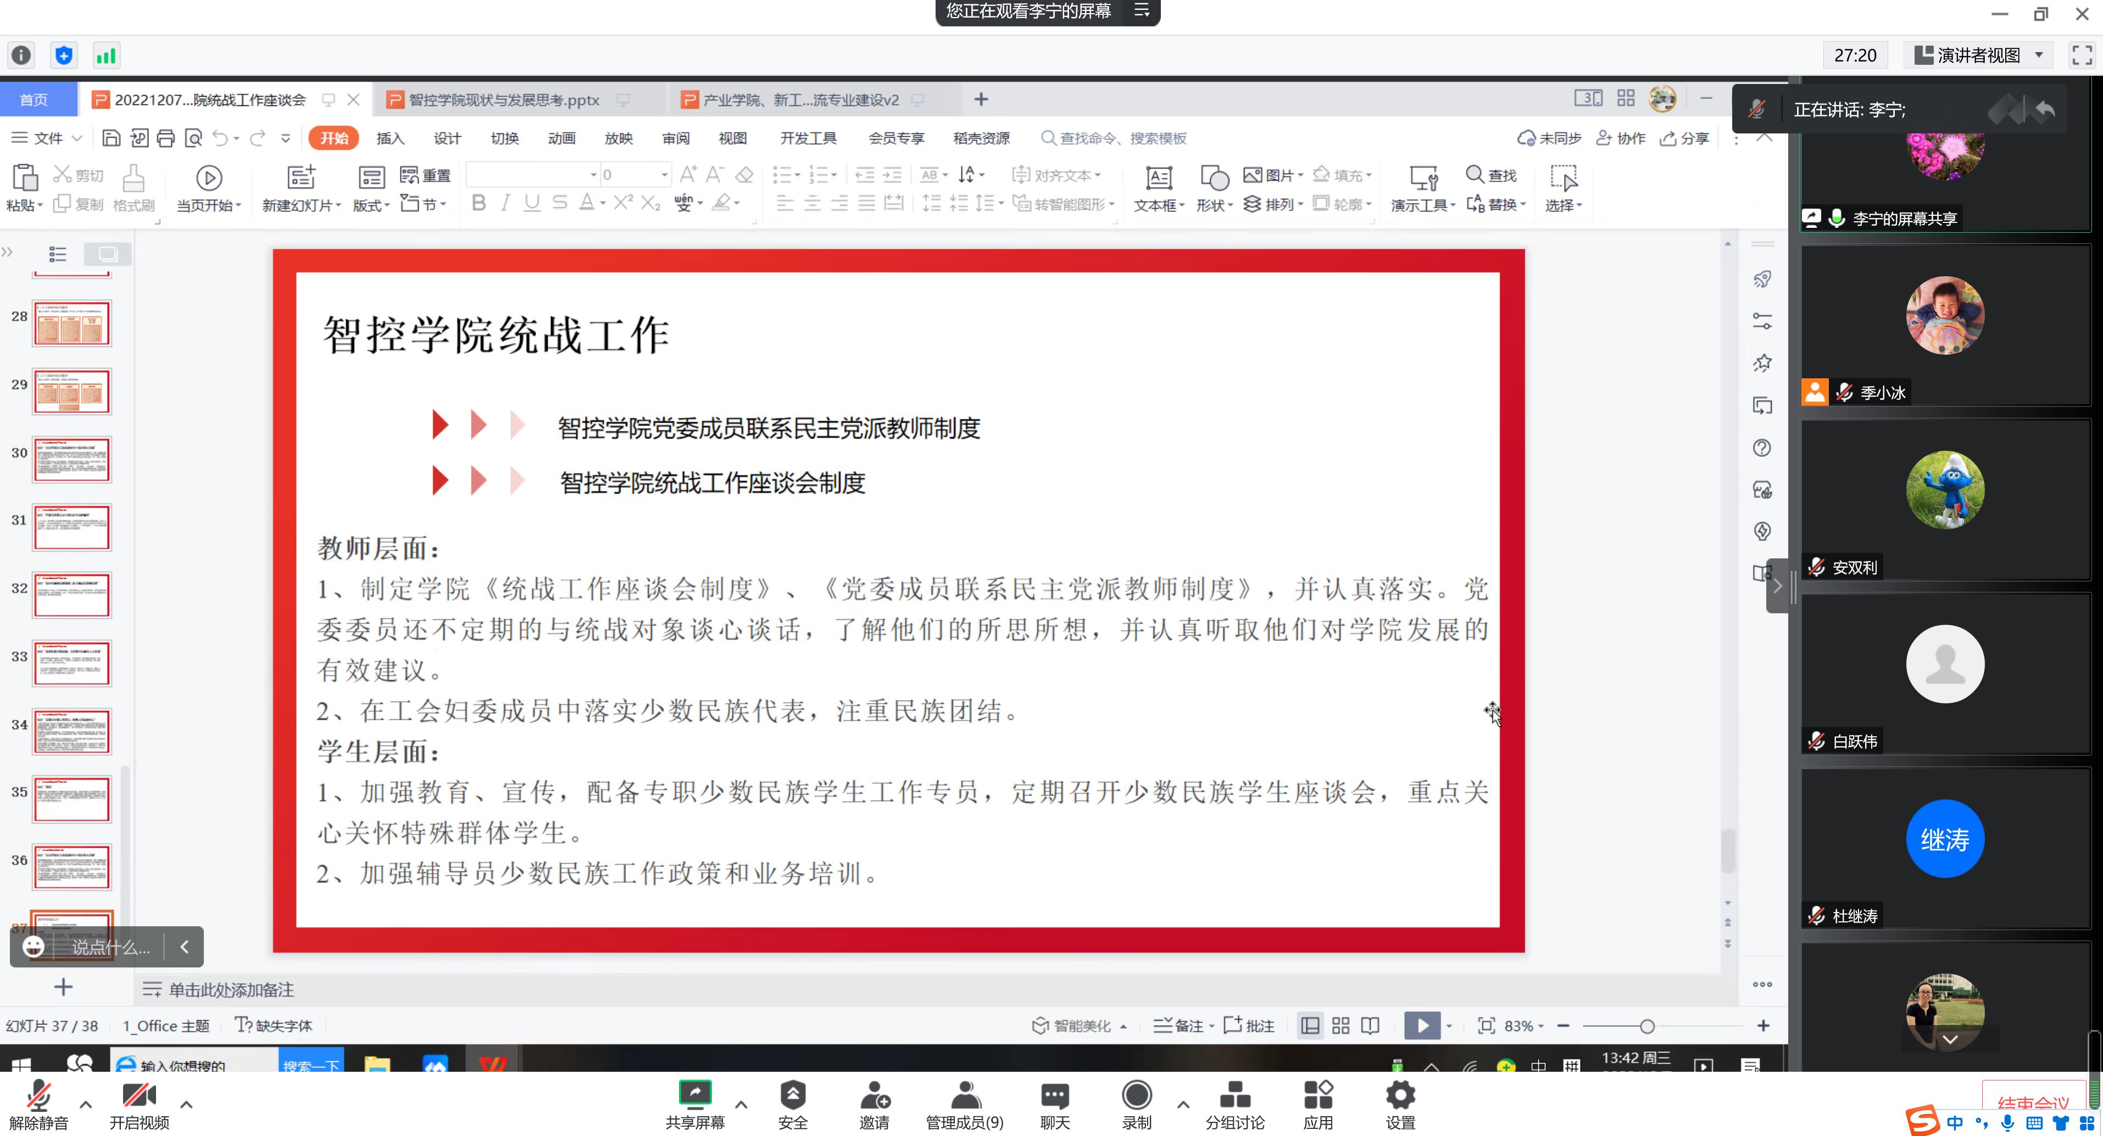Open the Review ribbon tab

pos(676,138)
